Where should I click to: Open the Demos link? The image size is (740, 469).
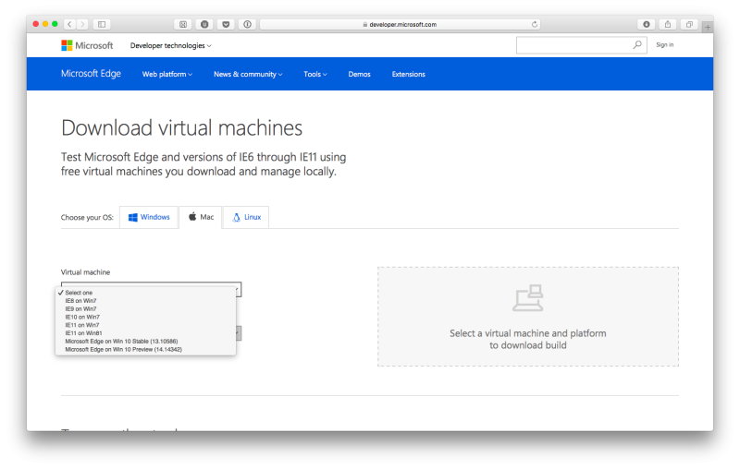point(359,74)
